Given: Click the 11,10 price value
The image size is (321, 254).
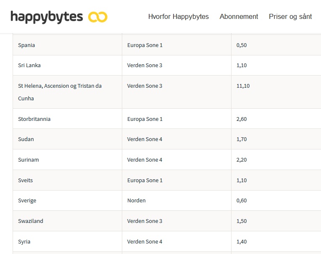Looking at the screenshot, I should click(243, 86).
